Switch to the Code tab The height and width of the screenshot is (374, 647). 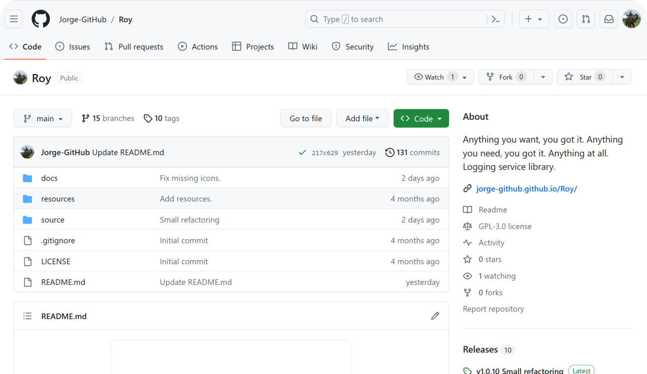25,47
